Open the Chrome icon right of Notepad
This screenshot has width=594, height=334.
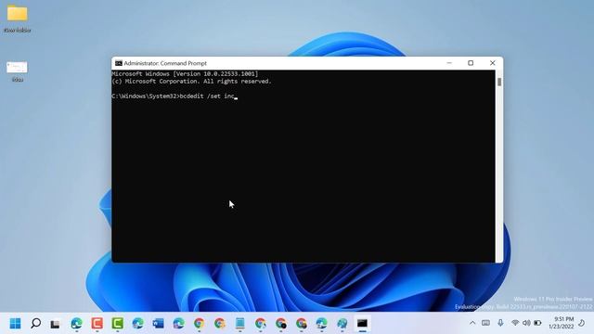[261, 324]
